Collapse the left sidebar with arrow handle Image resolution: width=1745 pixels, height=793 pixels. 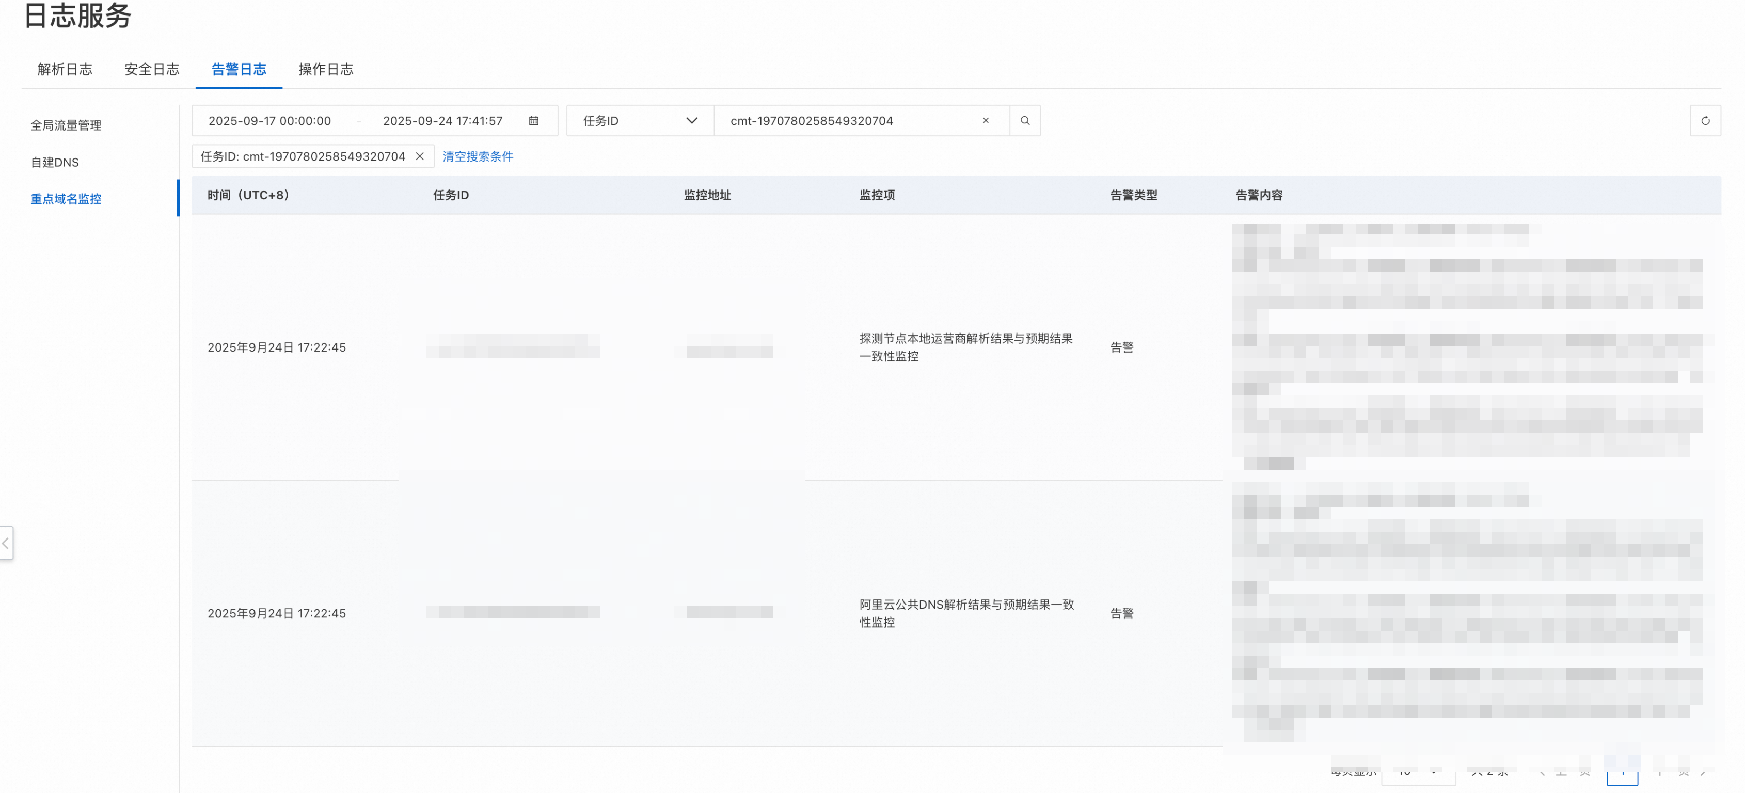pos(6,543)
